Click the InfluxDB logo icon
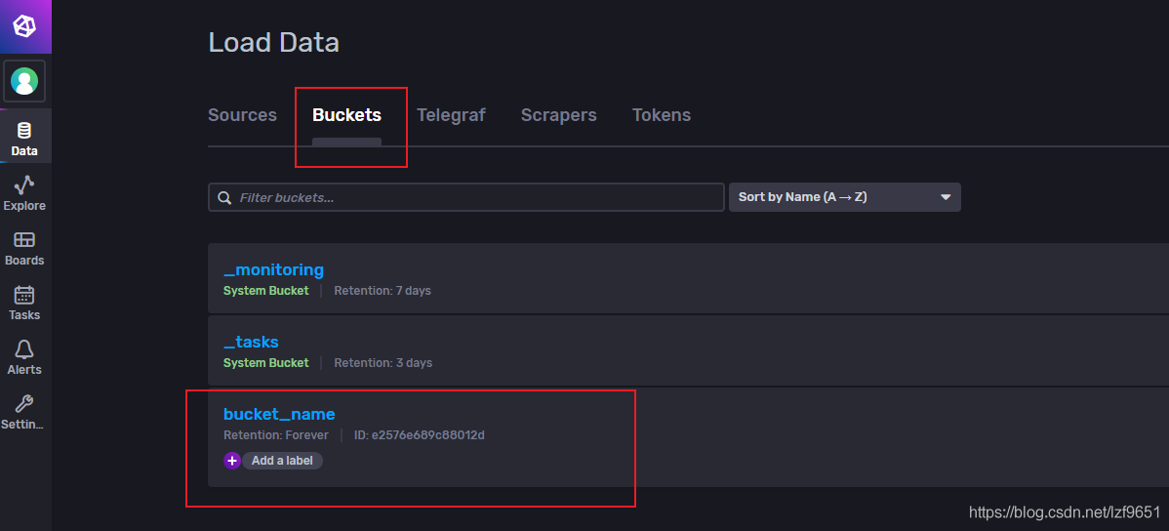Viewport: 1169px width, 531px height. click(24, 27)
